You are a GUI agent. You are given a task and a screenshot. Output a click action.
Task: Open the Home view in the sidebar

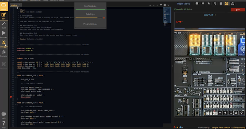[4, 6]
